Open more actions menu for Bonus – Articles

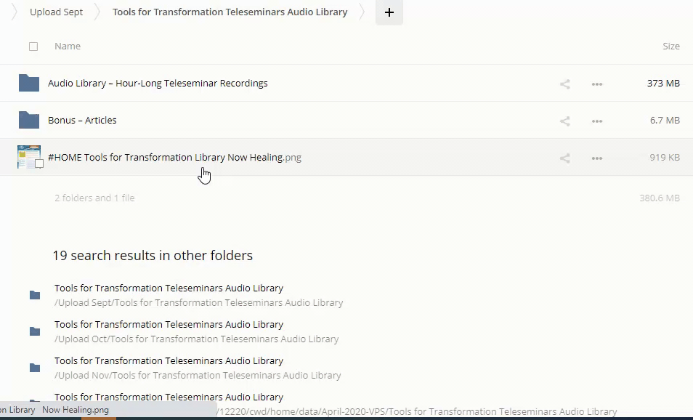click(597, 121)
